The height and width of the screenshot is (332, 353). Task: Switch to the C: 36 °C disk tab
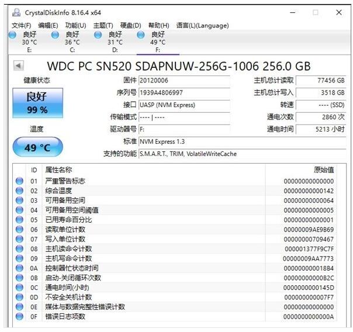pyautogui.click(x=72, y=42)
